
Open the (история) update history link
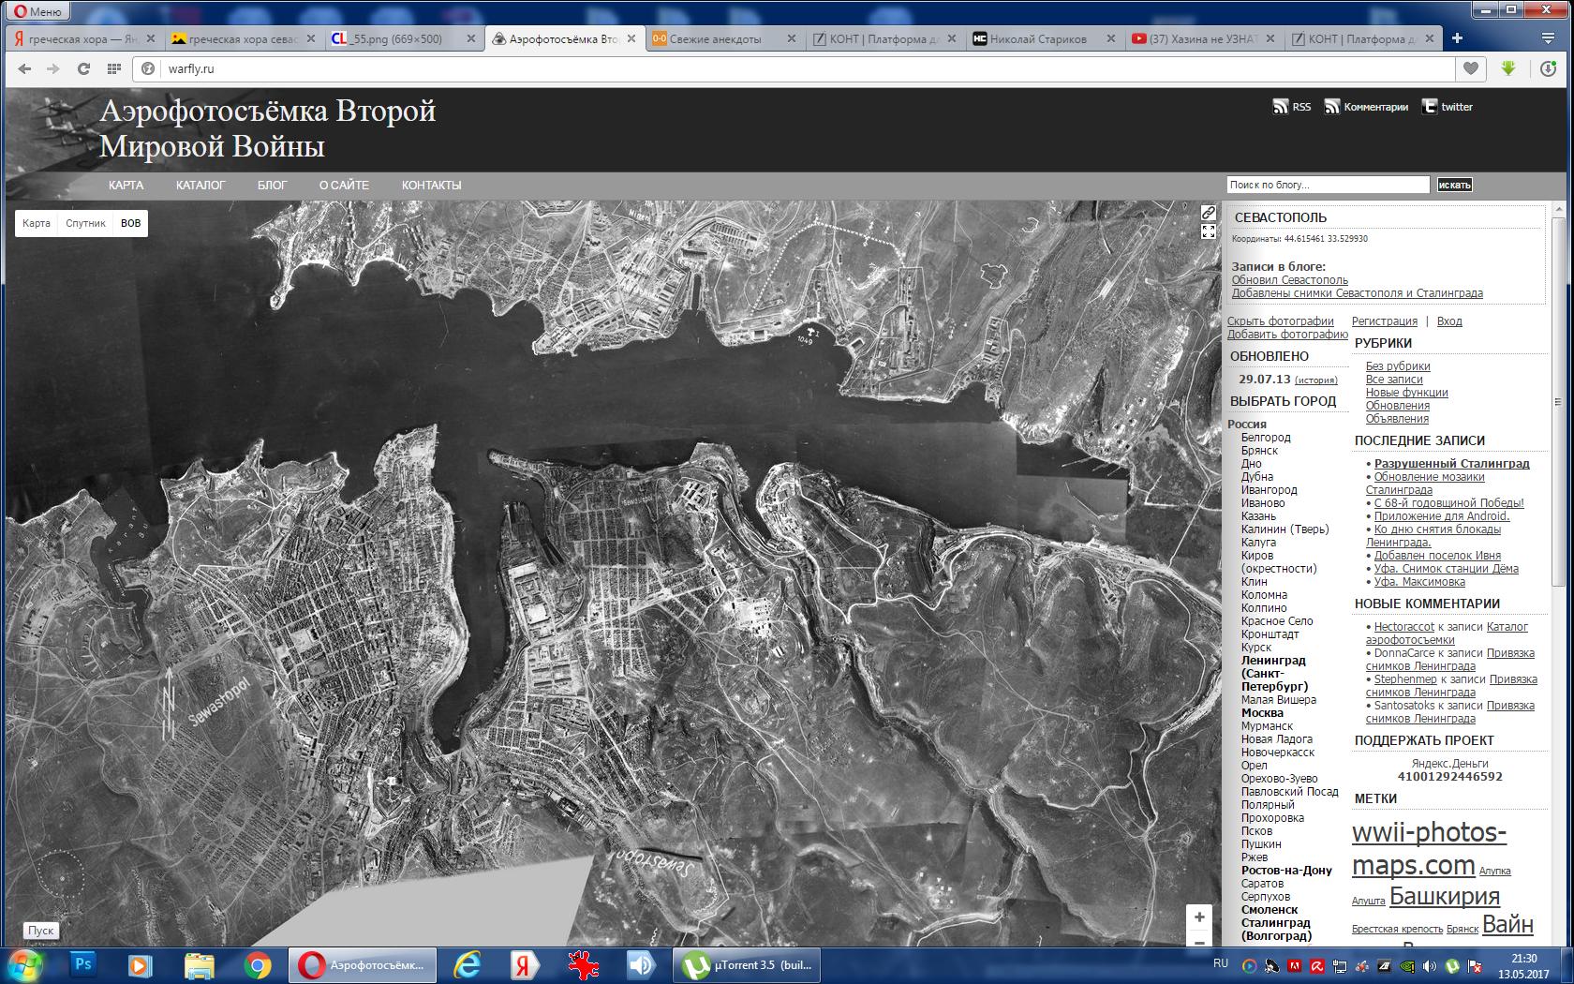click(1315, 380)
